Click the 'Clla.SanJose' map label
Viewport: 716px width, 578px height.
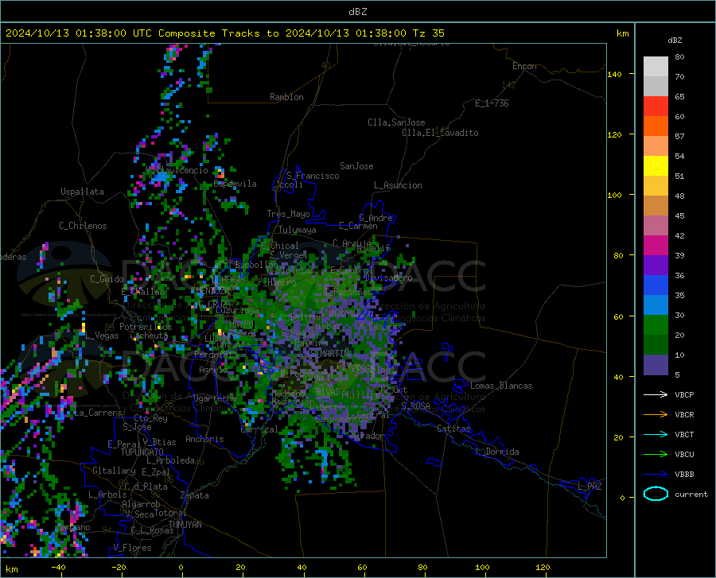pos(396,122)
